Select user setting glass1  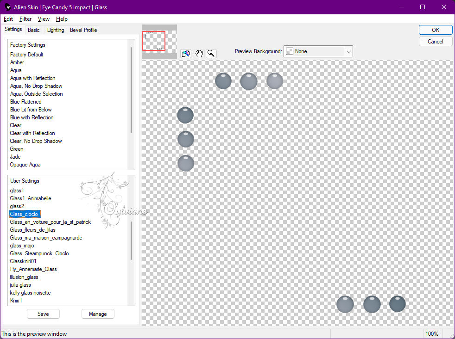(x=17, y=191)
